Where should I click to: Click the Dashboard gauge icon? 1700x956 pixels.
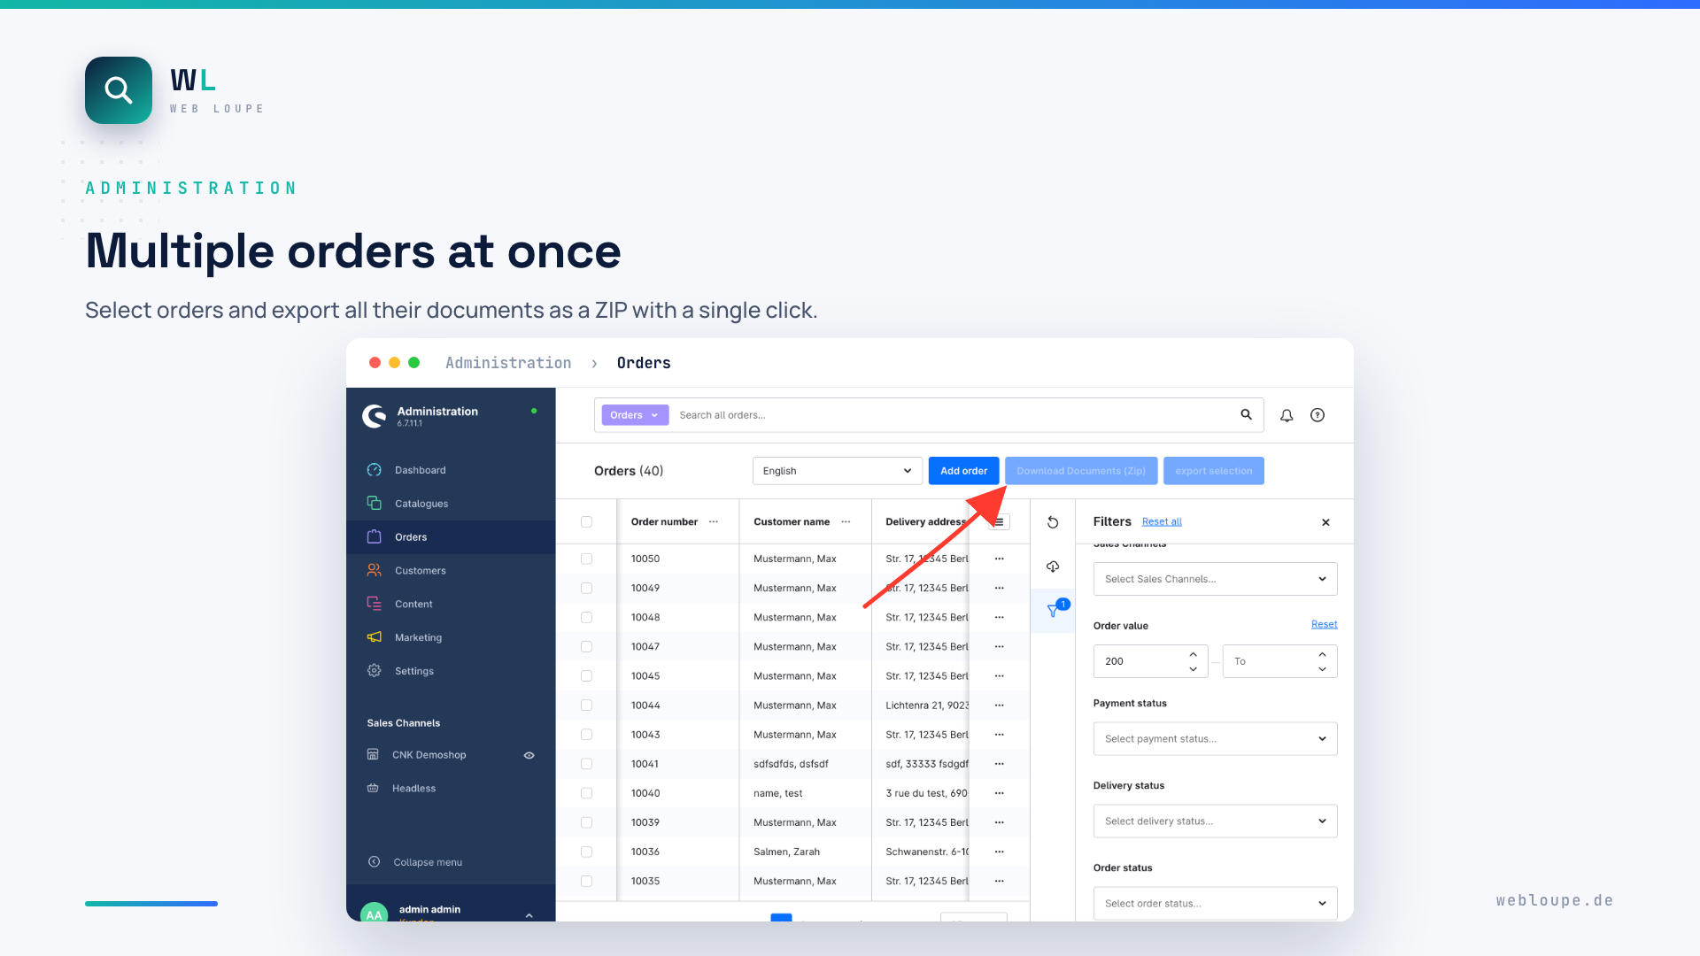pos(375,470)
